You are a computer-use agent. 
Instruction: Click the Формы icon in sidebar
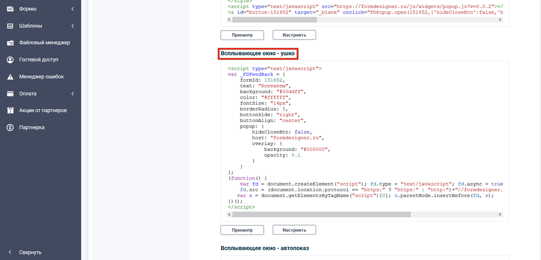tap(10, 9)
